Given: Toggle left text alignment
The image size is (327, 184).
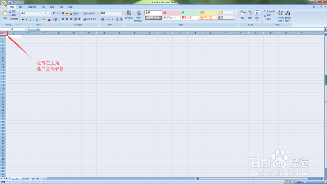Looking at the screenshot, I should (x=63, y=19).
